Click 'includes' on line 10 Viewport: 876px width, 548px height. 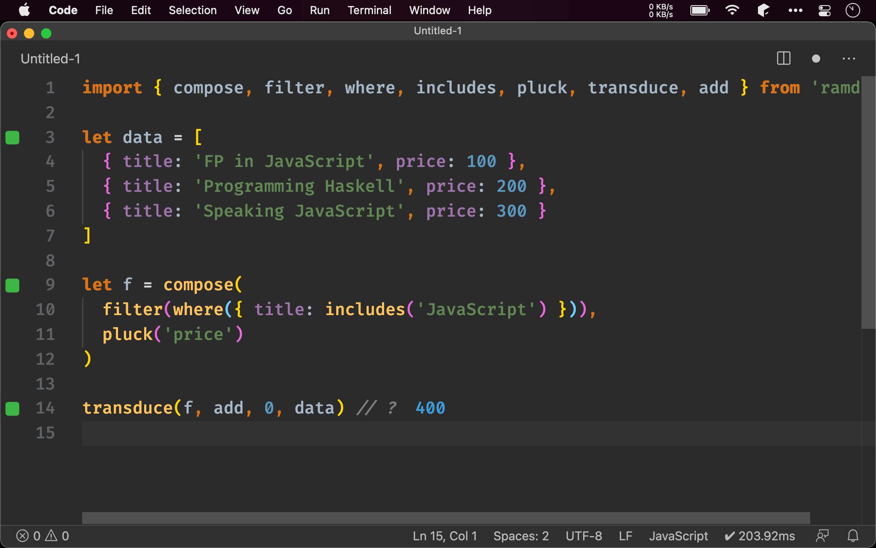(365, 310)
